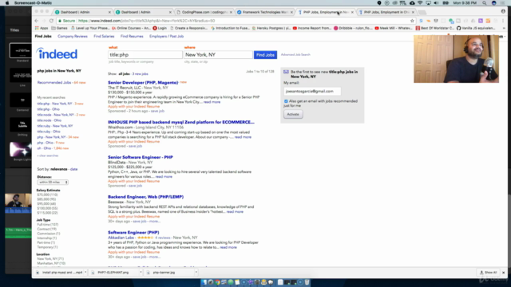Click the Wi-Fi icon in menu bar
Image resolution: width=511 pixels, height=287 pixels.
[x=420, y=3]
